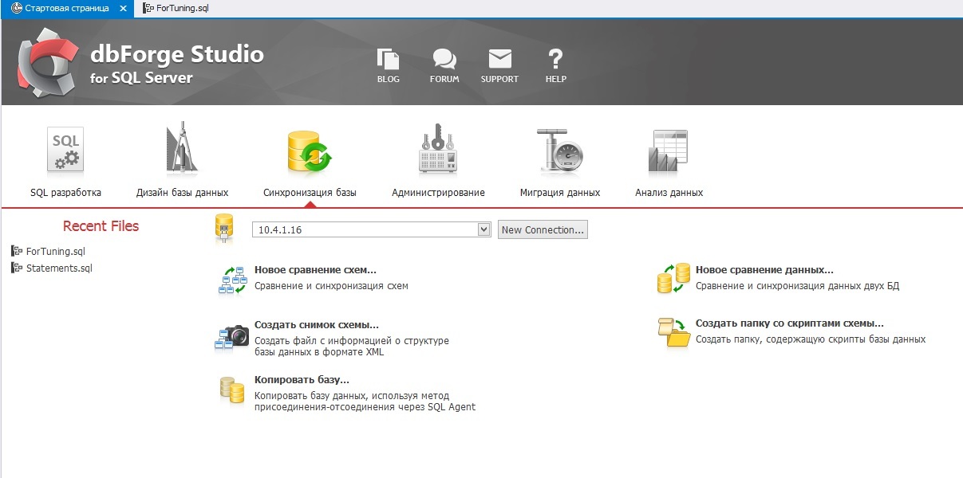963x478 pixels.
Task: Click the scripts folder icon
Action: coord(673,332)
